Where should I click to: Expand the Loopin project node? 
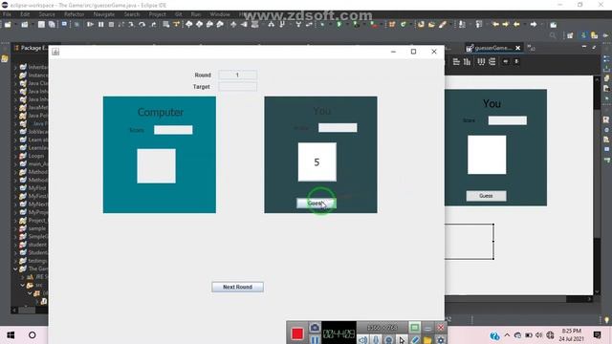pyautogui.click(x=15, y=156)
